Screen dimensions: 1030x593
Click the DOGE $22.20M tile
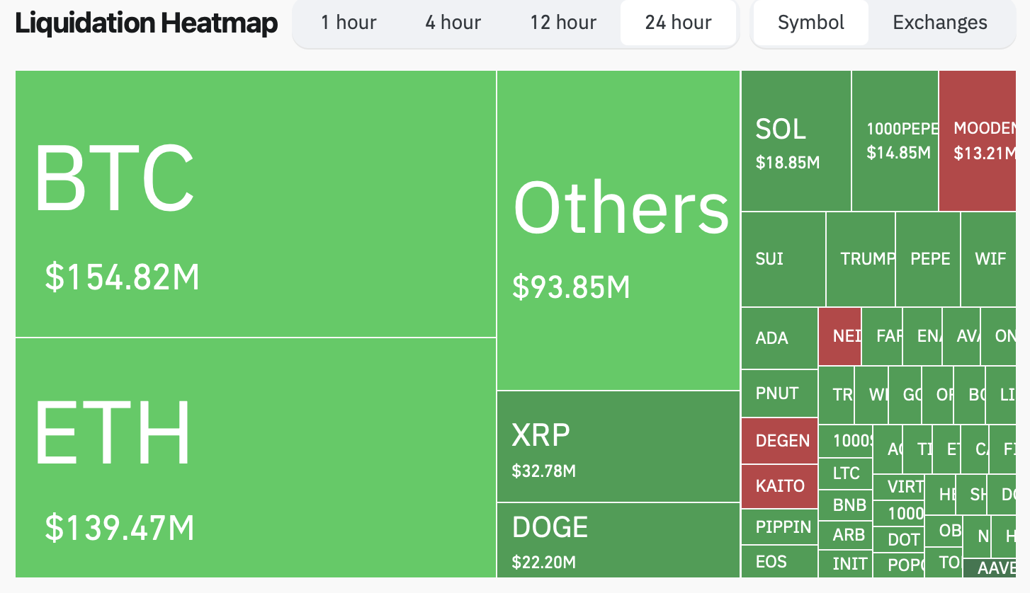pos(618,539)
